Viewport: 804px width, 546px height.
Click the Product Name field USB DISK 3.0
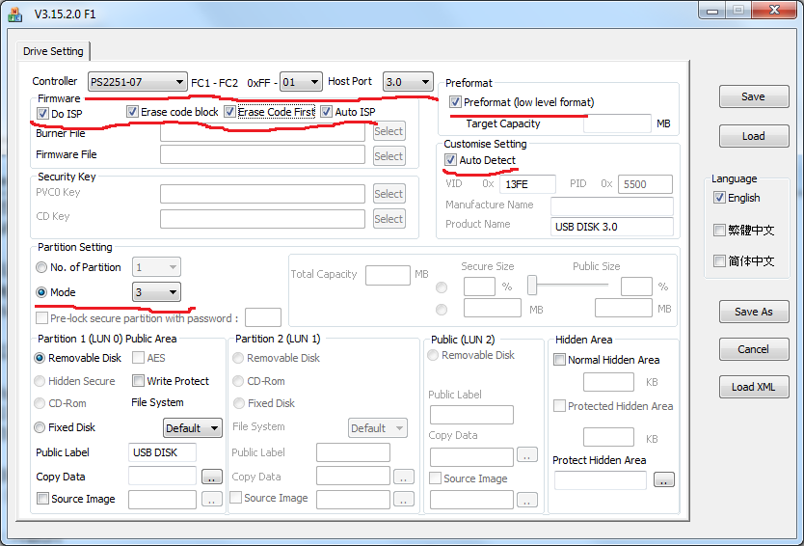(612, 227)
